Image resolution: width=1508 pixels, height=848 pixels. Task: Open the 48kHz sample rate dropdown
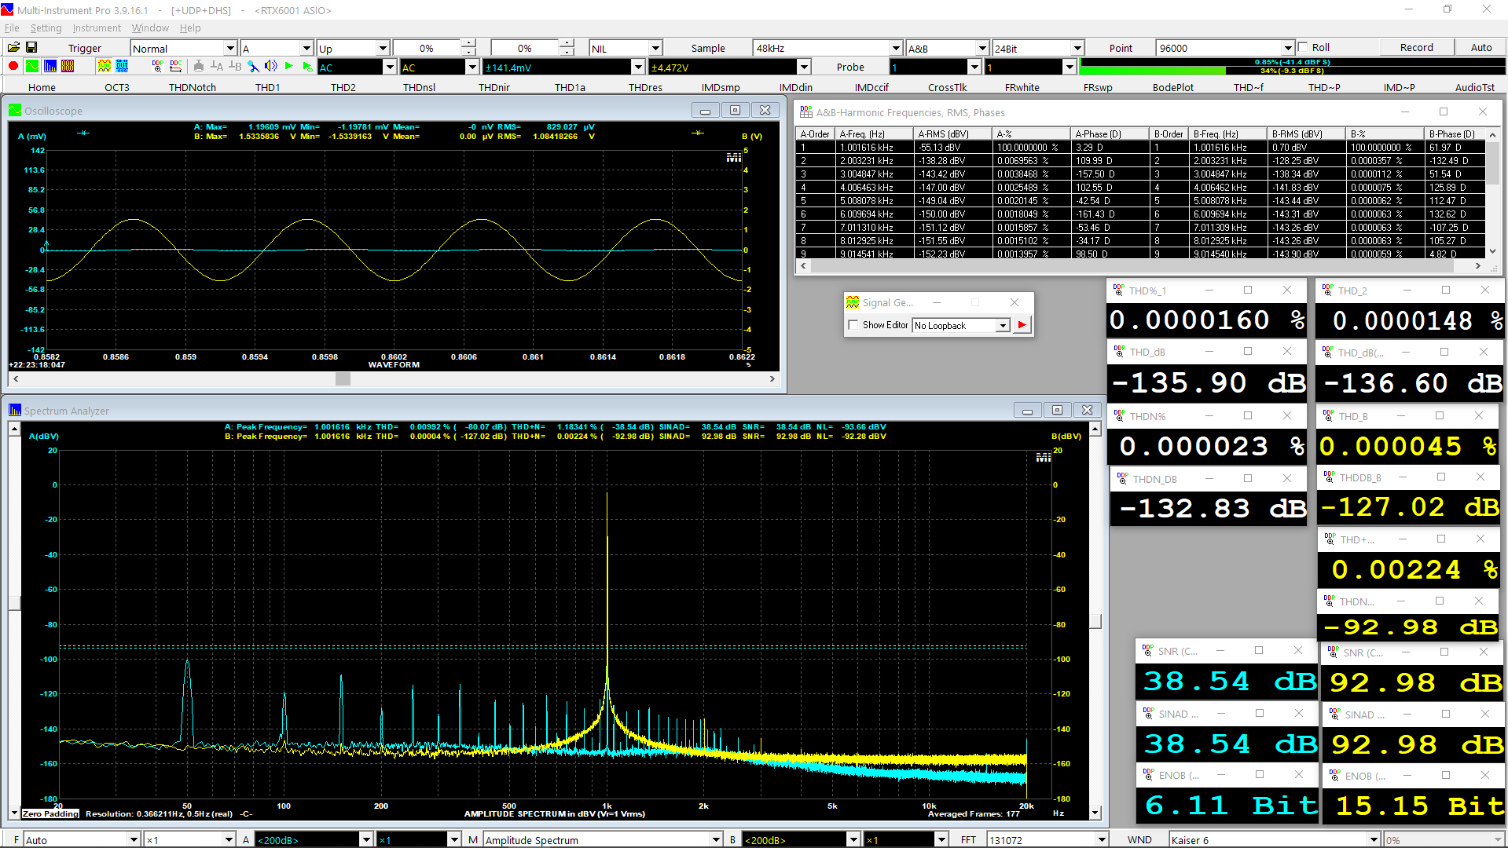coord(895,49)
